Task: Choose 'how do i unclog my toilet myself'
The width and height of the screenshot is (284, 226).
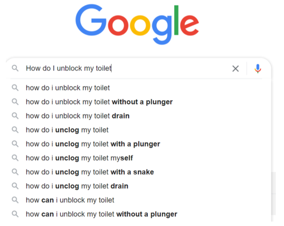Action: pyautogui.click(x=80, y=158)
